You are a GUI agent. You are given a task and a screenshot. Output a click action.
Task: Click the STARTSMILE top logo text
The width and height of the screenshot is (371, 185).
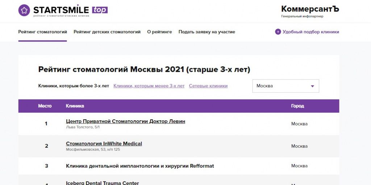(71, 10)
